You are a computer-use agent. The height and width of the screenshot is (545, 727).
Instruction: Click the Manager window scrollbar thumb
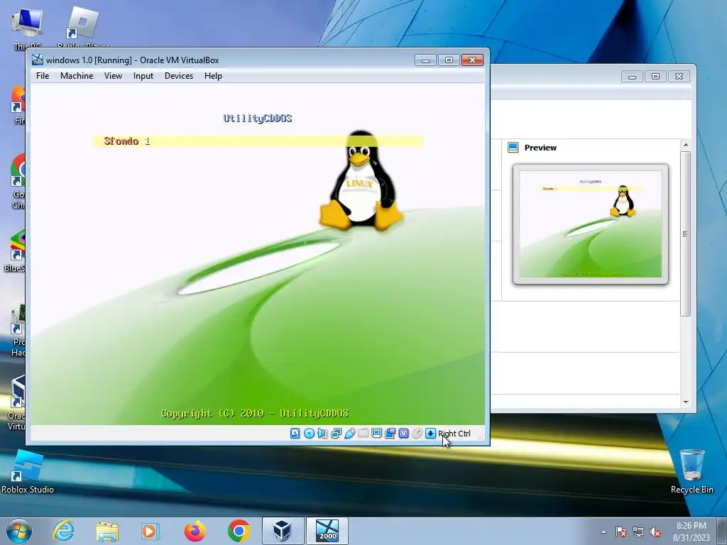[686, 233]
